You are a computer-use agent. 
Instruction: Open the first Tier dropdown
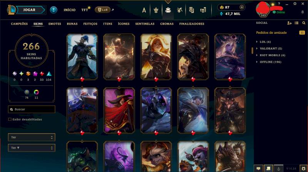coord(32,137)
